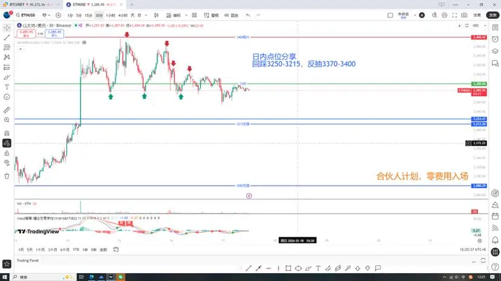Select the ruler measure tool

[x=7, y=110]
